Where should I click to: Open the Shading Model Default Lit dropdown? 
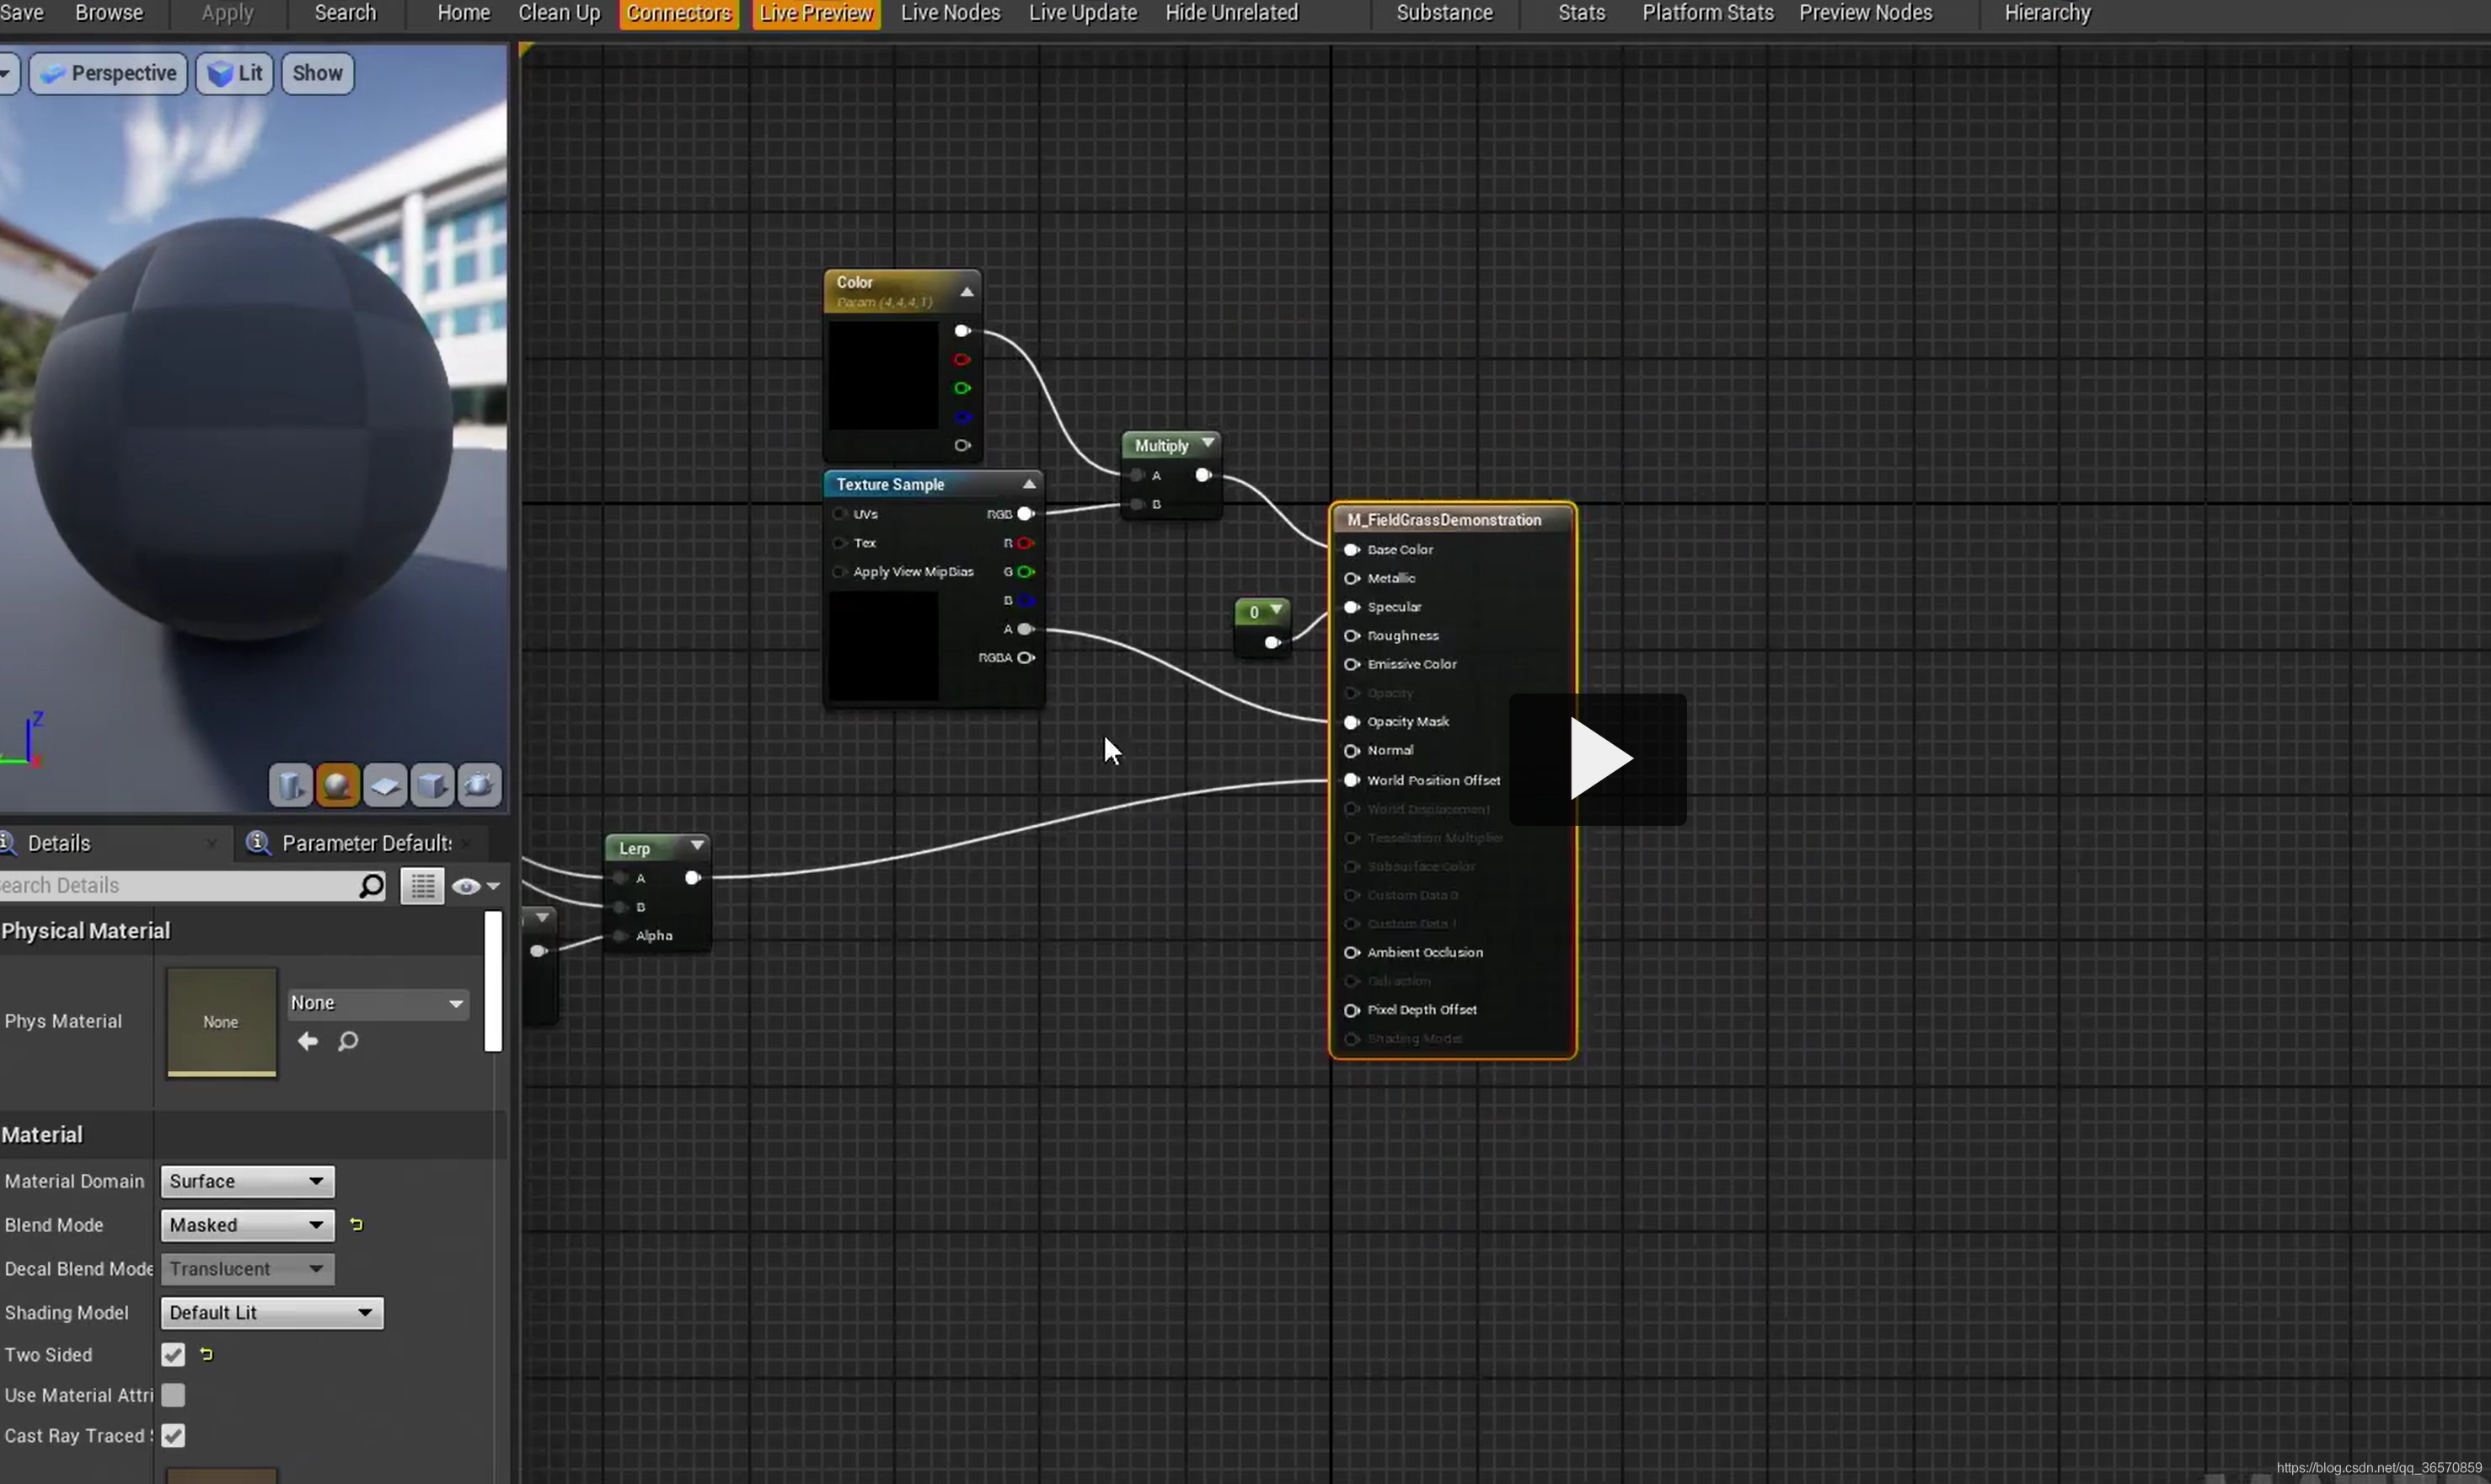[x=271, y=1313]
